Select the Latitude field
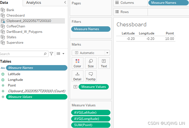Screen dimensions: 189x128 14,74
